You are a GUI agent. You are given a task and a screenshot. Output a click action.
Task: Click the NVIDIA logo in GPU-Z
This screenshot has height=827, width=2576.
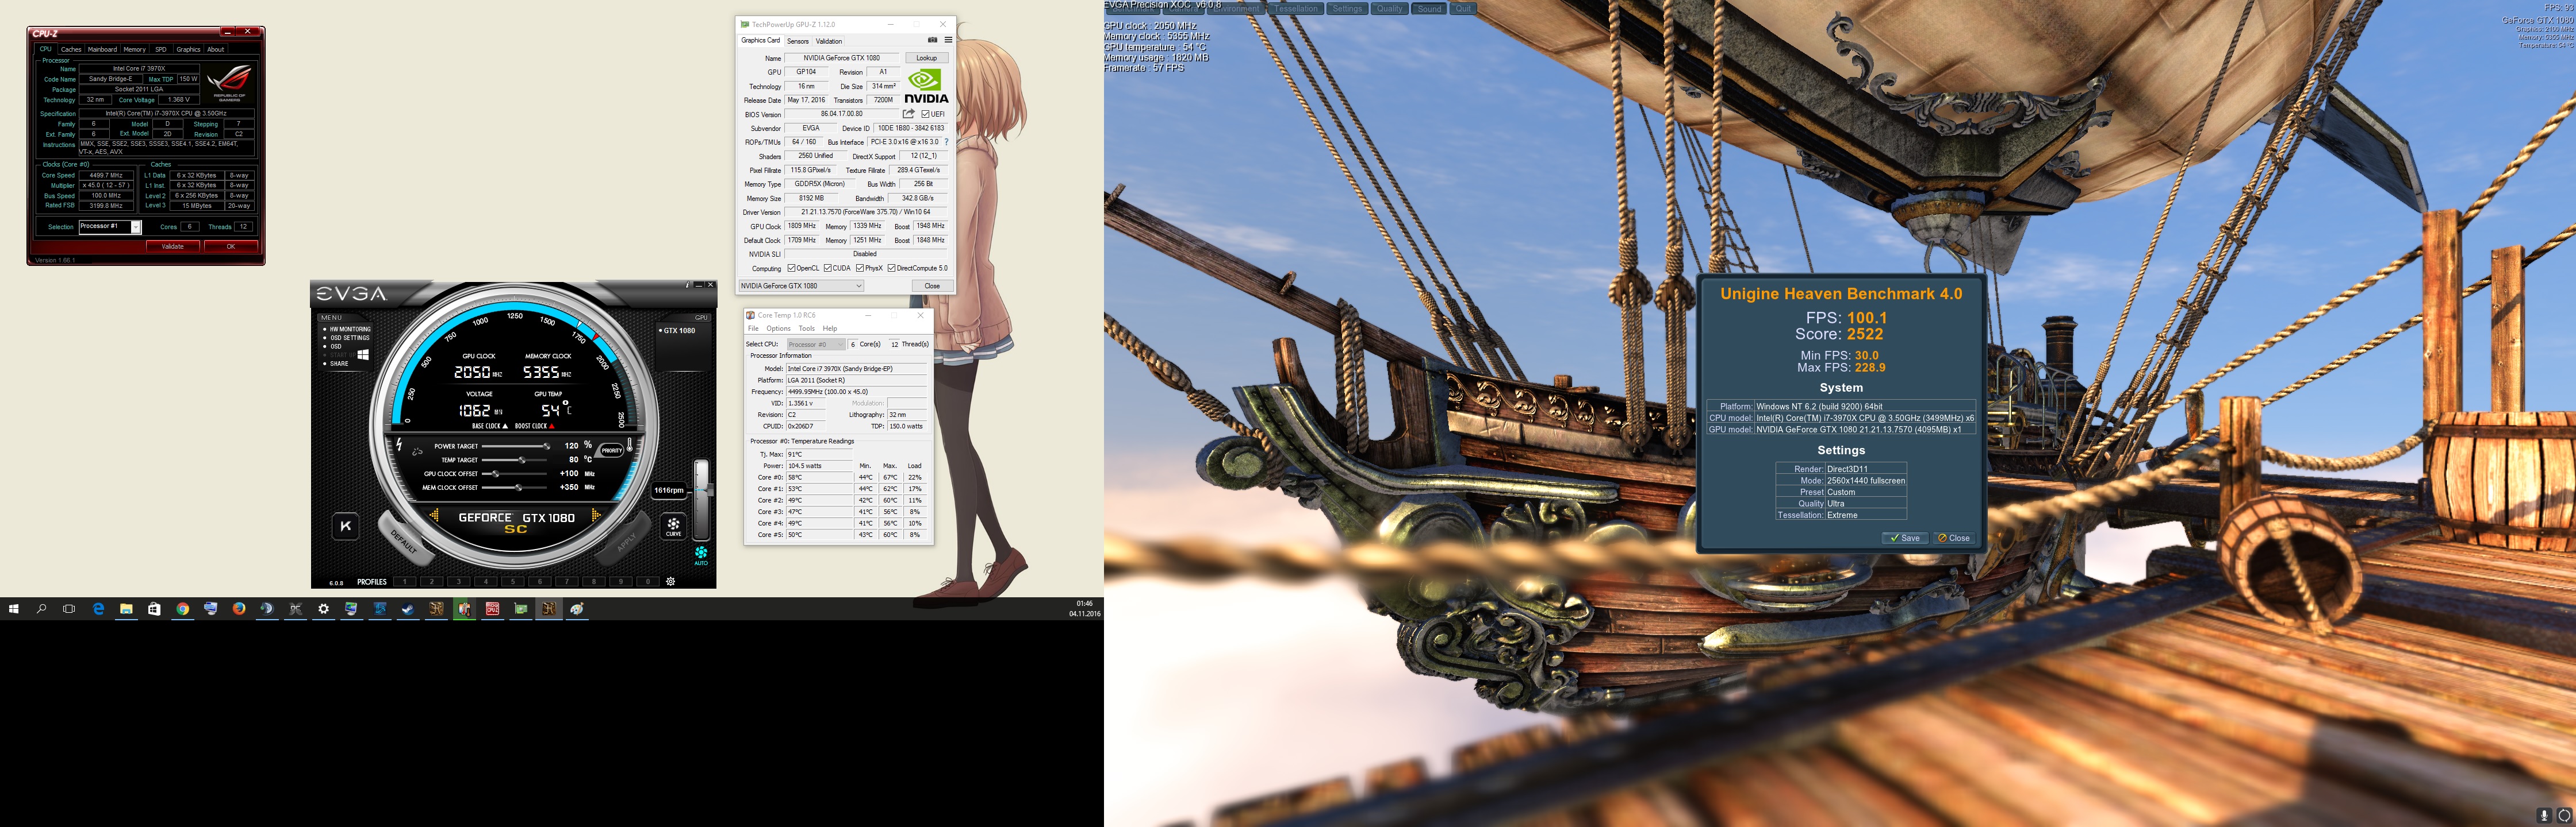click(x=927, y=86)
